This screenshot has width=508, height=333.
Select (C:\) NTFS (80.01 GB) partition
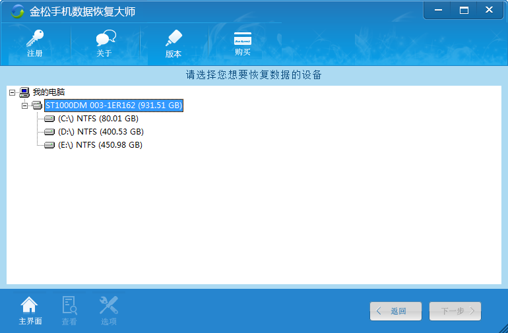click(x=98, y=119)
